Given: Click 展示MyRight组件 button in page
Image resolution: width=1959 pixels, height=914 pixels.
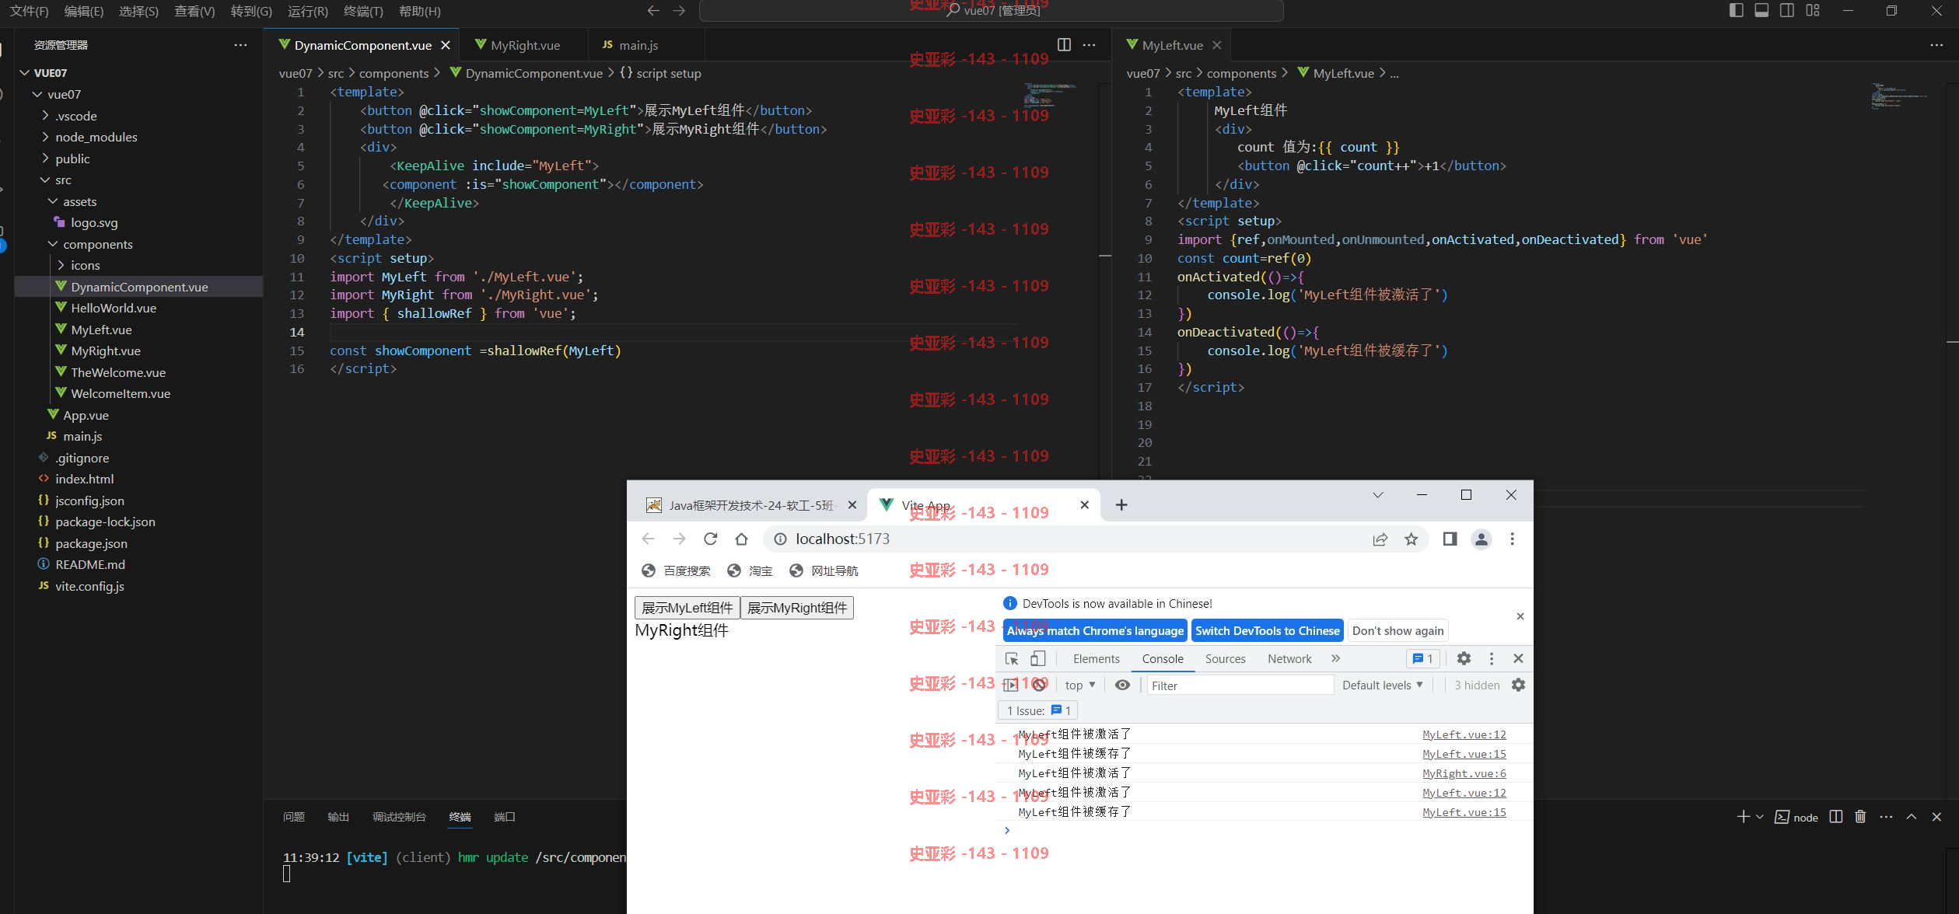Looking at the screenshot, I should click(797, 608).
